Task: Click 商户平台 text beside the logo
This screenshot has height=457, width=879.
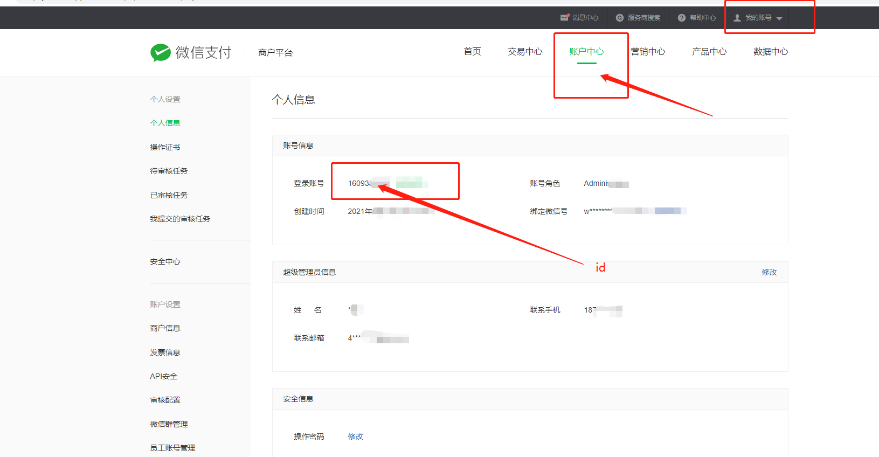Action: (x=275, y=52)
